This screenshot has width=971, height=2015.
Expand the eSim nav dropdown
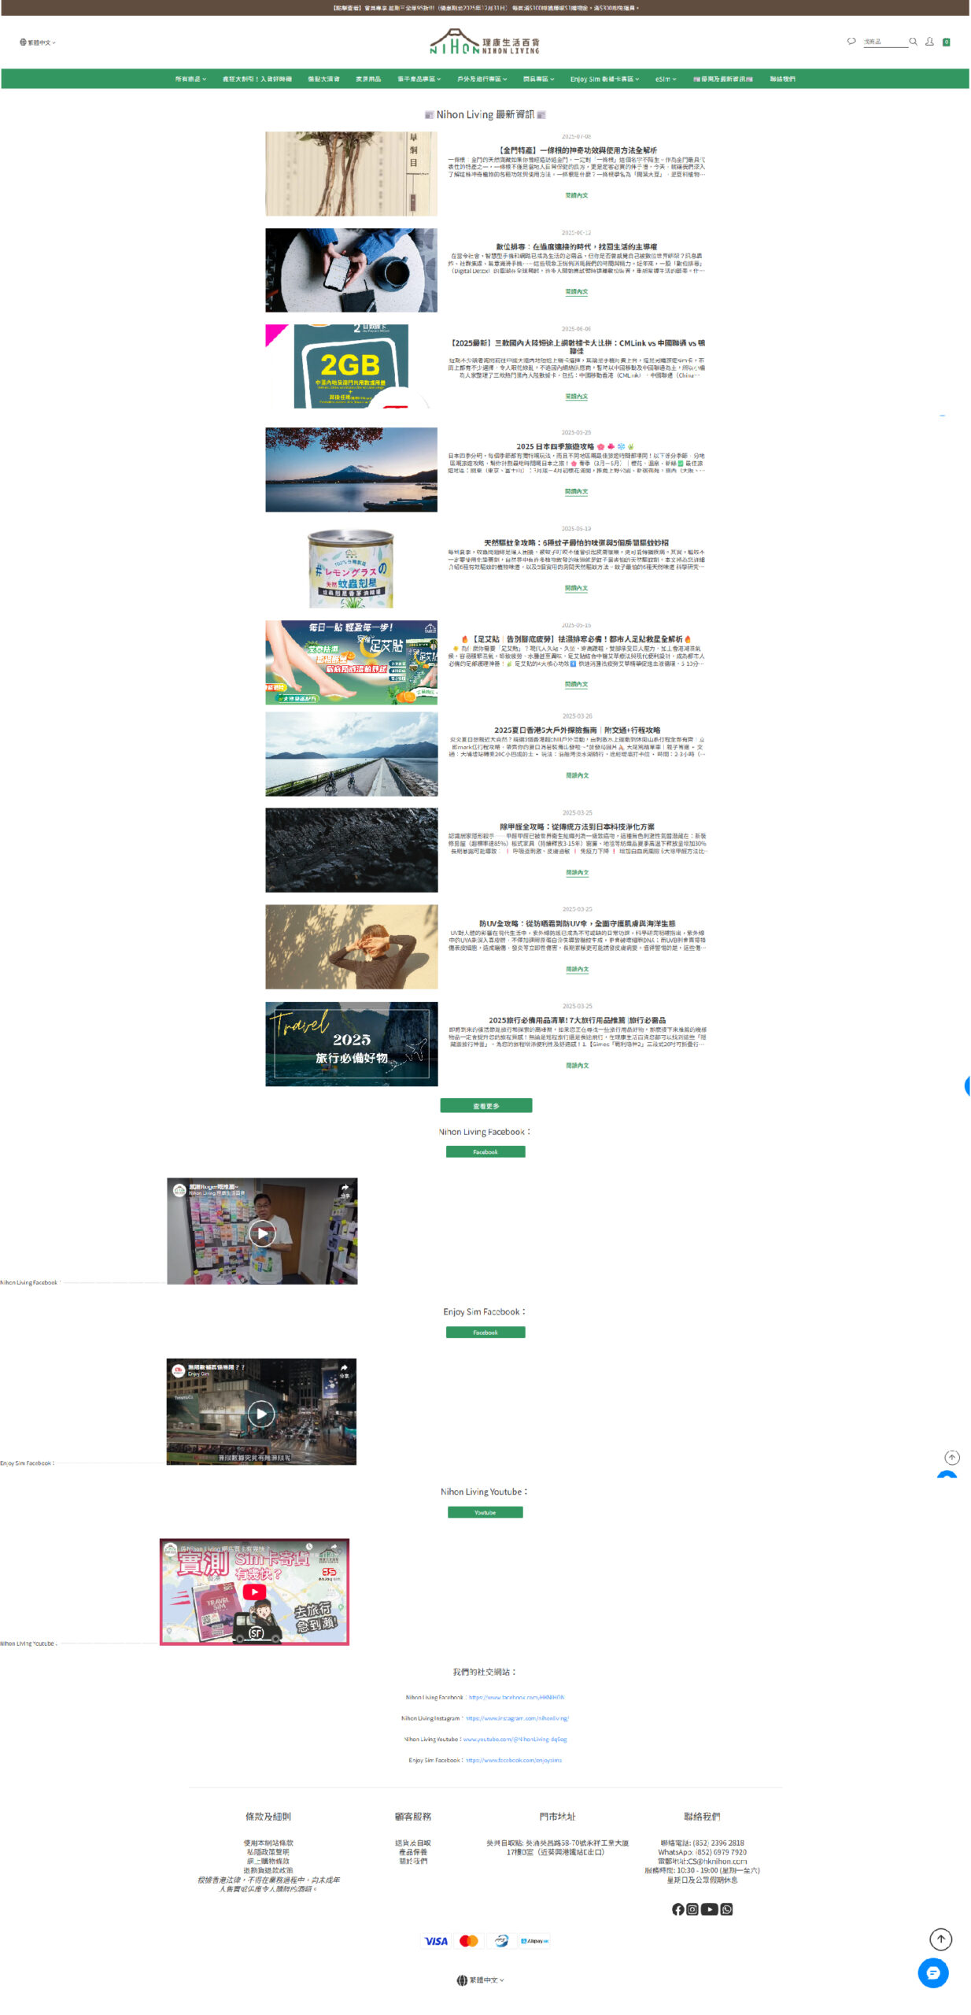pyautogui.click(x=666, y=79)
